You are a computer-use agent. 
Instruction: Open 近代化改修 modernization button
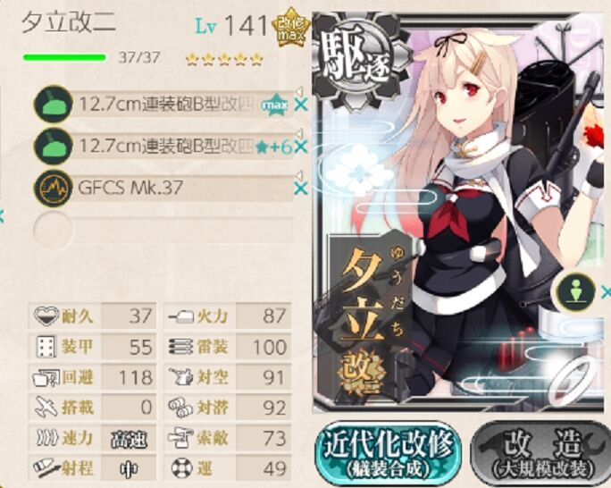pyautogui.click(x=388, y=454)
